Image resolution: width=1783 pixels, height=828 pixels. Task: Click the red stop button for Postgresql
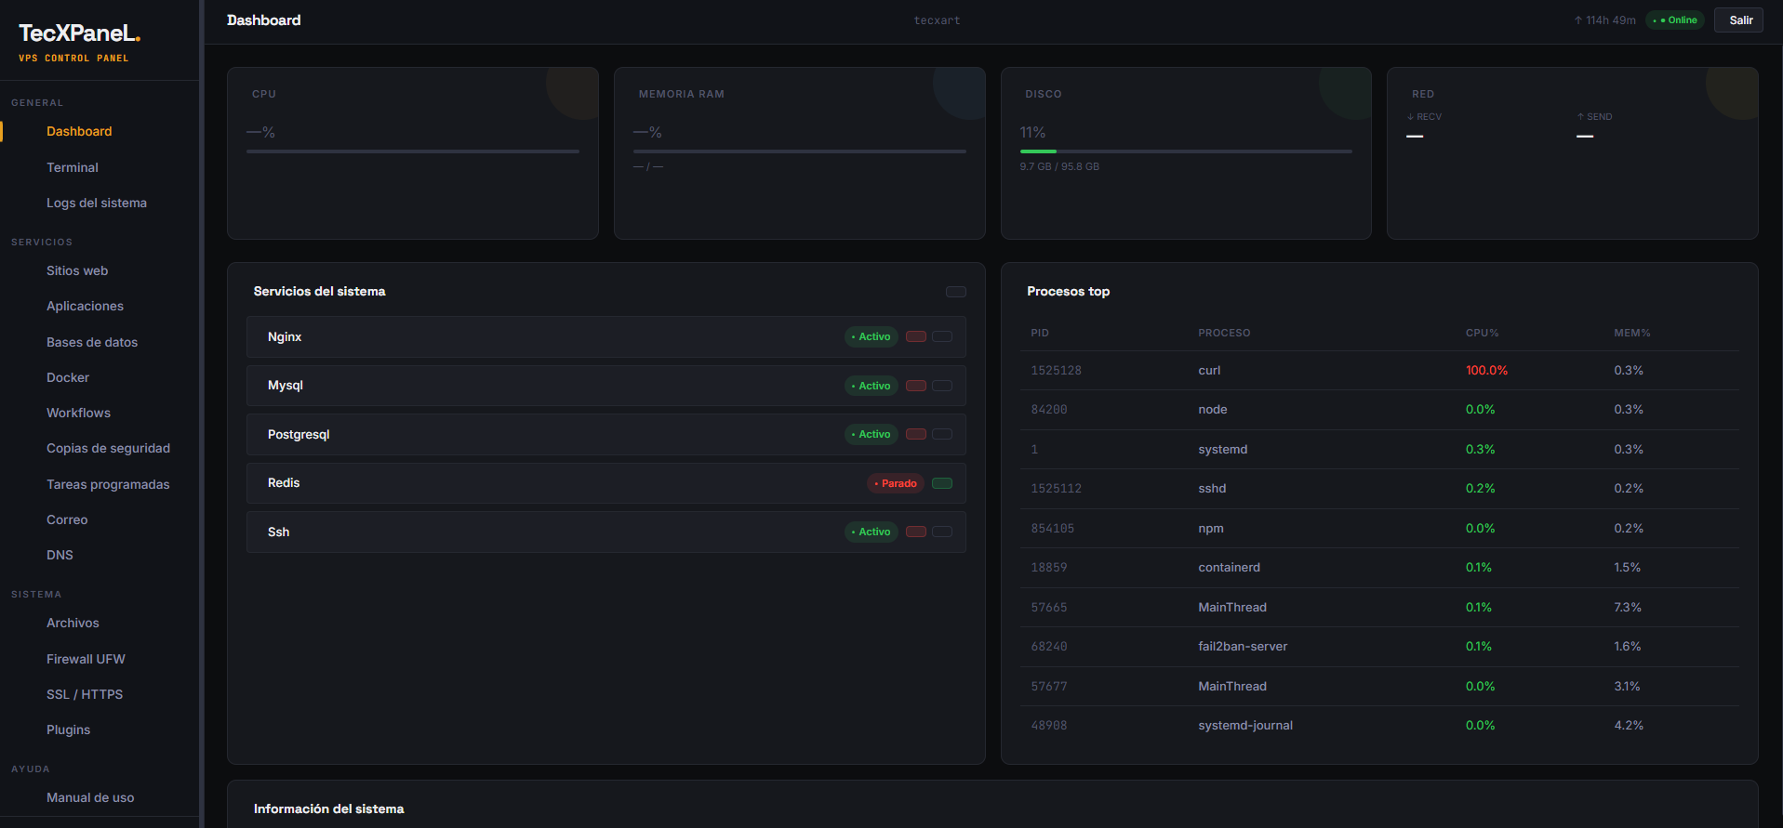(916, 434)
